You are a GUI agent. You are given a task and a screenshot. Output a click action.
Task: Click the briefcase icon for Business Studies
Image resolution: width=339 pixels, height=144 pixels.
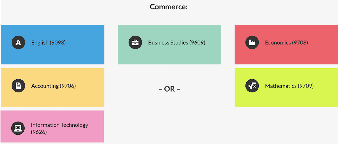pyautogui.click(x=135, y=43)
